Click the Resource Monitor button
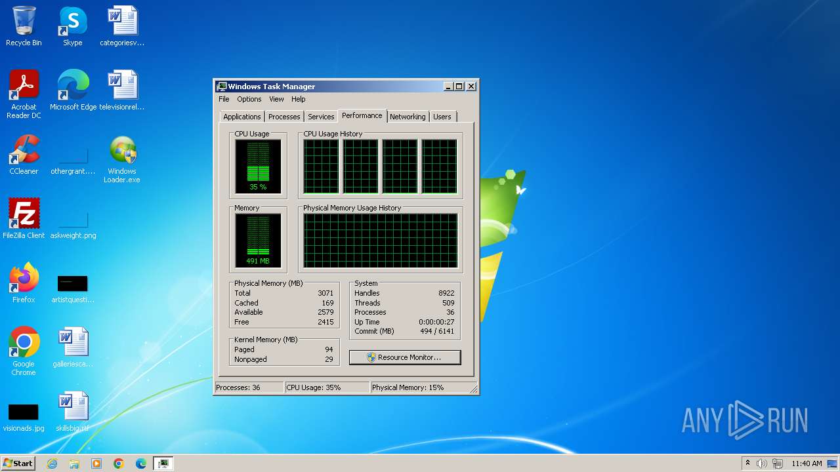The width and height of the screenshot is (840, 472). point(405,357)
